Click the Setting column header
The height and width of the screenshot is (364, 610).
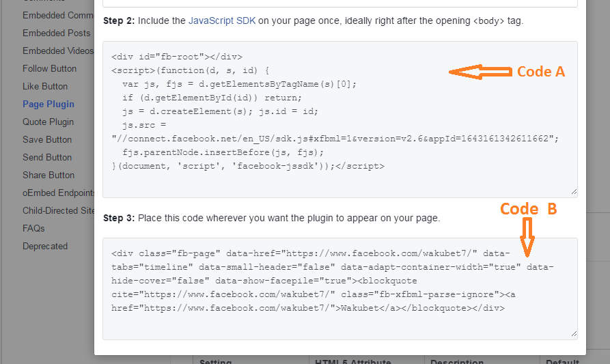click(216, 361)
